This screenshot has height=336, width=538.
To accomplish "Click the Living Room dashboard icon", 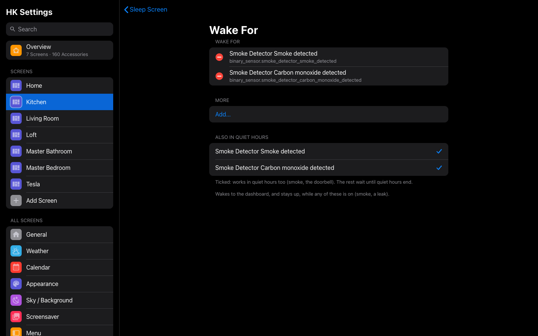I will [x=16, y=118].
